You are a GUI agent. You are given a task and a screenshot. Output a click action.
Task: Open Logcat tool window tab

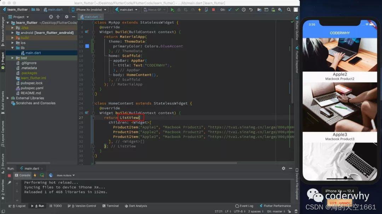tap(17, 206)
